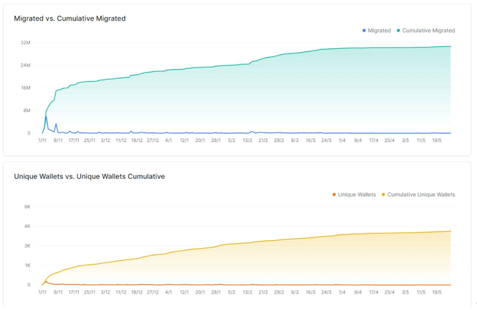477x311 pixels.
Task: Click the 1/11 label on the top chart
Action: 42,140
